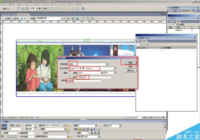The width and height of the screenshot is (200, 140).
Task: Click Browse folder icon next to 源文件
Action: [x=68, y=126]
